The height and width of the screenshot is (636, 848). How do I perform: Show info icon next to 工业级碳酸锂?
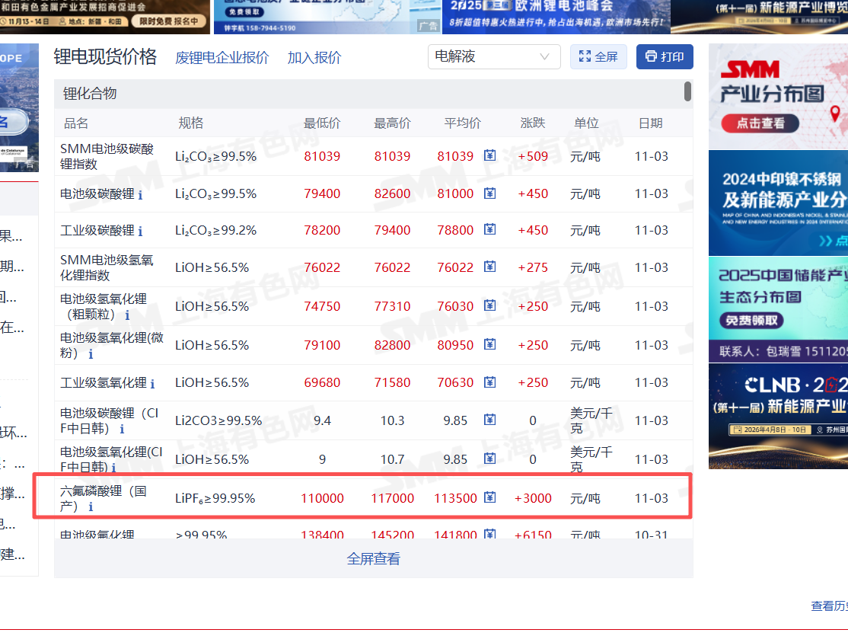point(140,232)
